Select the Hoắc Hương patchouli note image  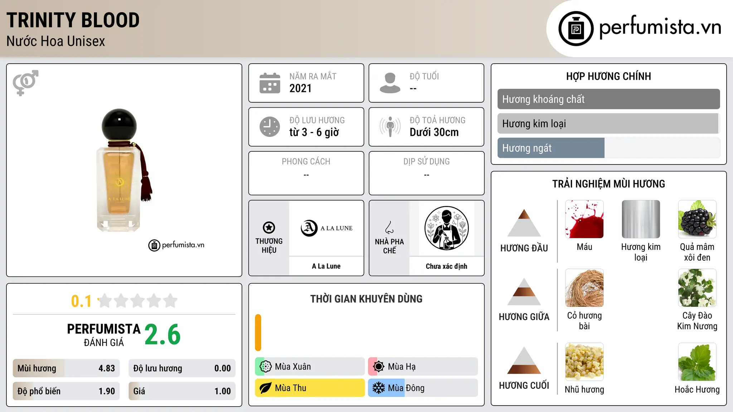click(697, 362)
